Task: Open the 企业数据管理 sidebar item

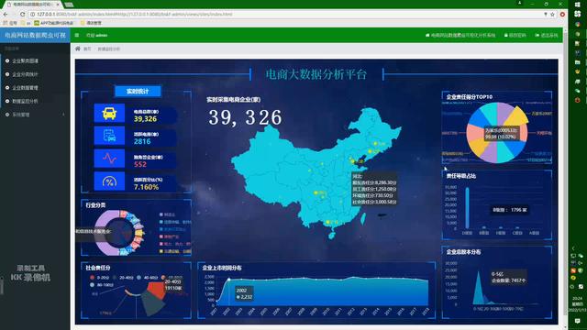Action: 35,88
